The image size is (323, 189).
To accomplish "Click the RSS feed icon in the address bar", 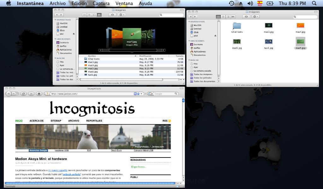I will [135, 94].
